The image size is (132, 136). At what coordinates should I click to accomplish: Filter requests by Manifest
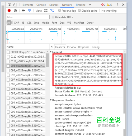[79, 23]
